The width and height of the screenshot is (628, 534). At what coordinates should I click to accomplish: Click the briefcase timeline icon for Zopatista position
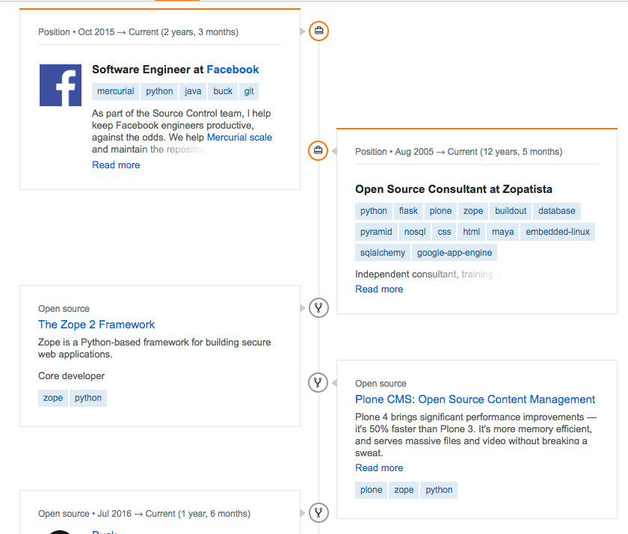click(318, 150)
